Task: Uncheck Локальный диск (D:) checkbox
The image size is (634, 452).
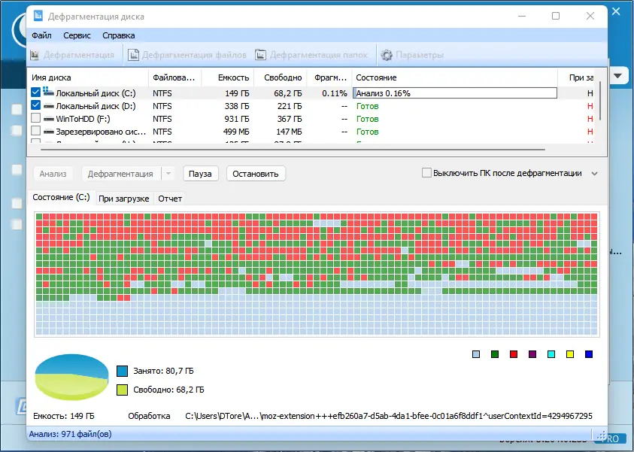Action: coord(35,105)
